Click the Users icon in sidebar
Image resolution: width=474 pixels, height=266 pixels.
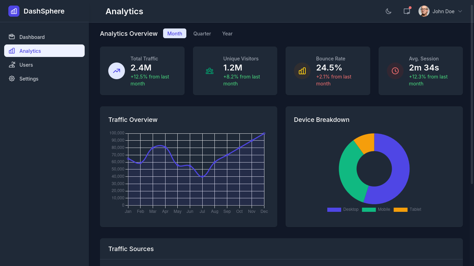(12, 65)
